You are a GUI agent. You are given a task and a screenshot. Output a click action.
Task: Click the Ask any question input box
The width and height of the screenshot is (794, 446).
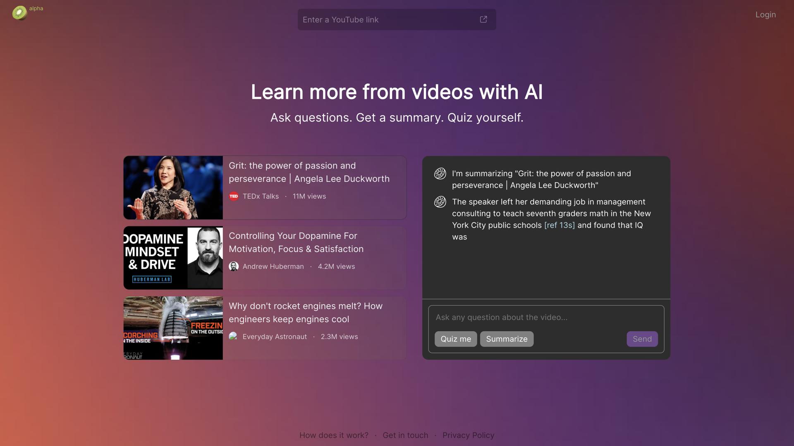click(546, 318)
